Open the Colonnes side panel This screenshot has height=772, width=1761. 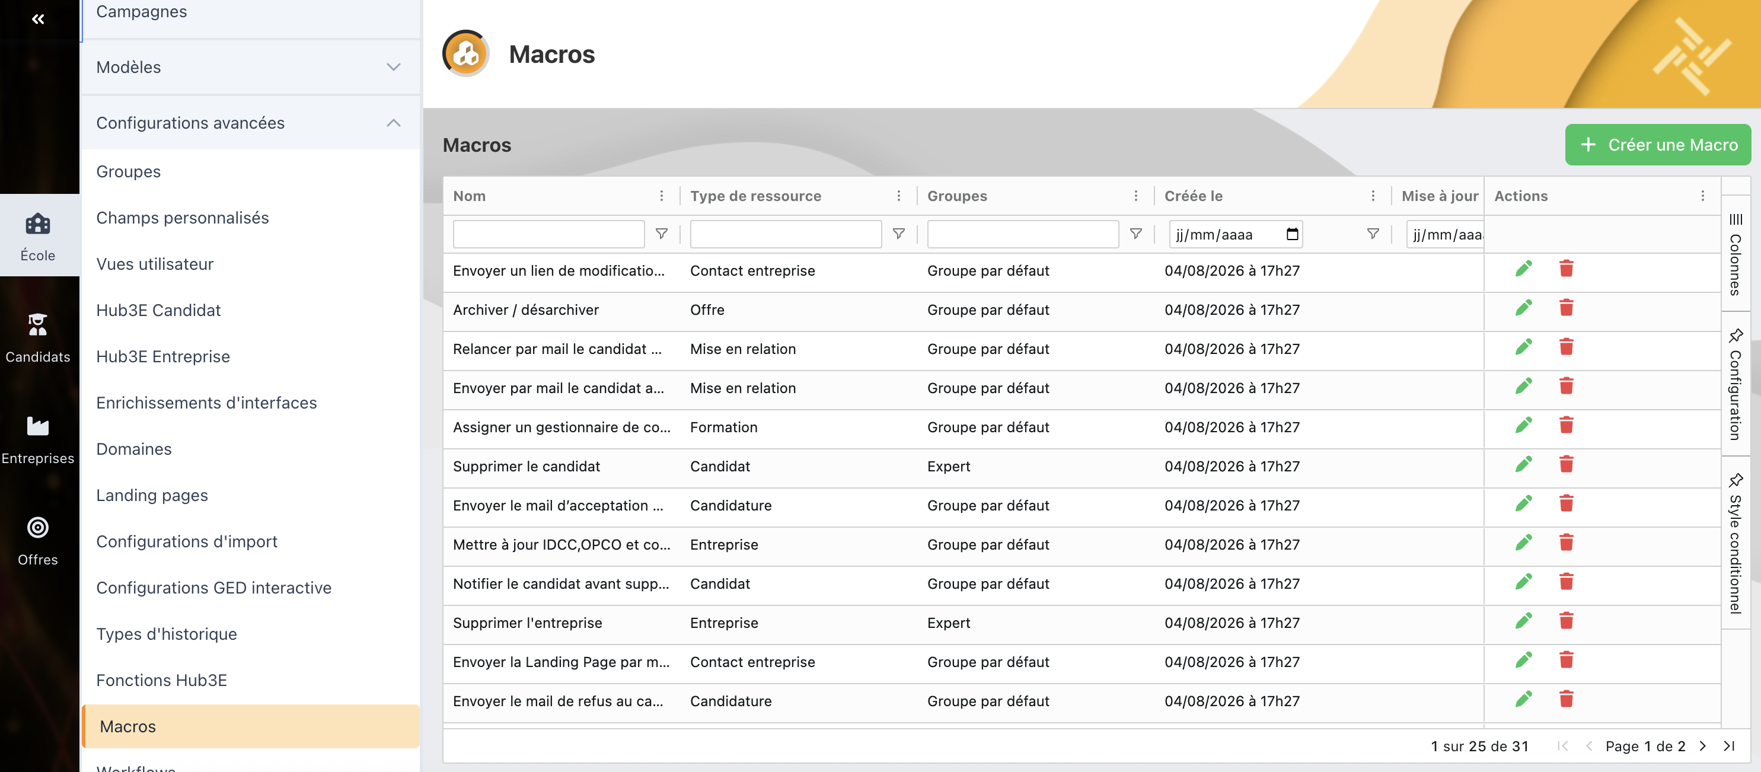coord(1735,254)
